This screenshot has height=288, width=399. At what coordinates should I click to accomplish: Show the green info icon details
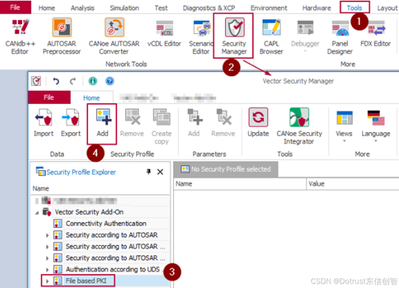[93, 81]
